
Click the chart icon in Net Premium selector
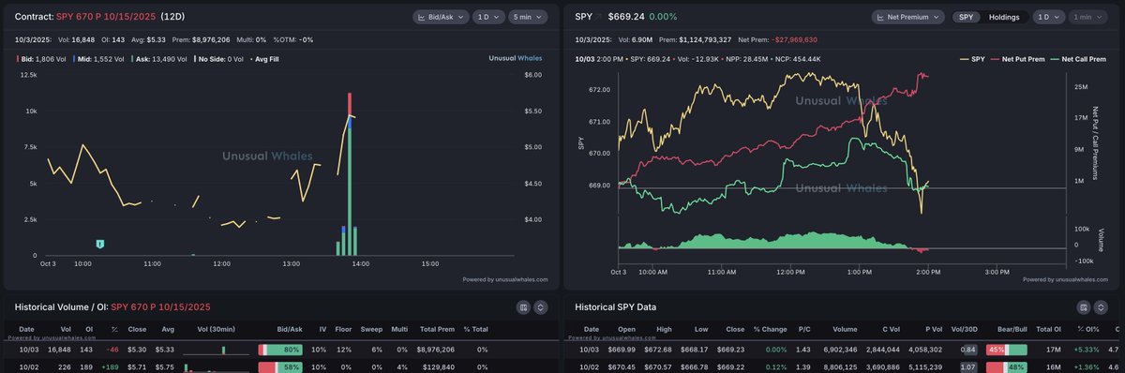point(881,17)
